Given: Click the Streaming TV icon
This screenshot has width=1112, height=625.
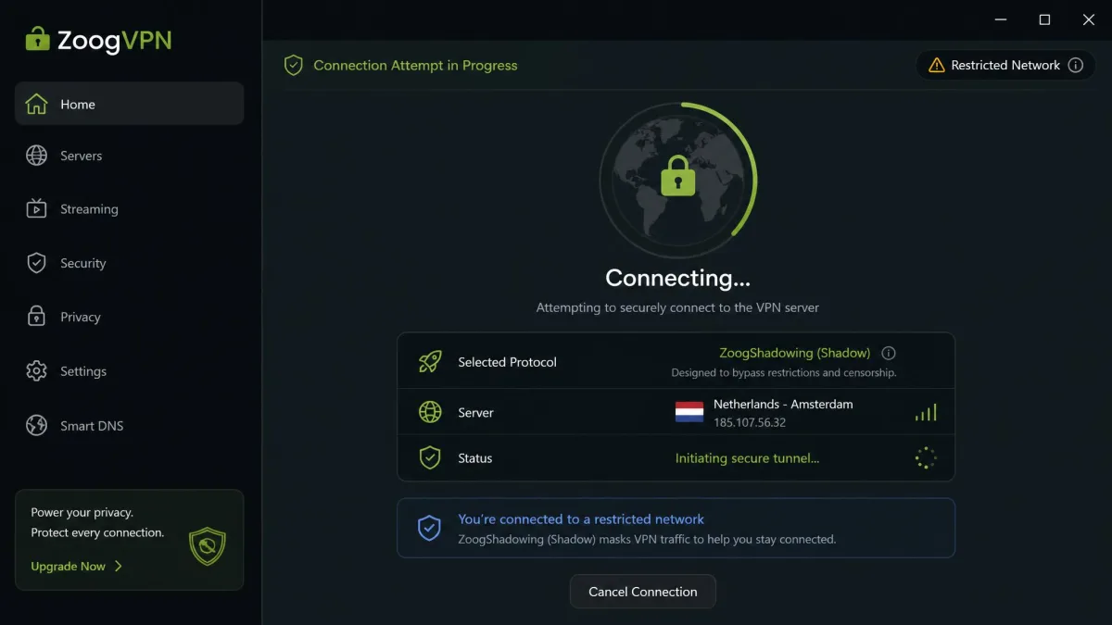Looking at the screenshot, I should pos(36,208).
